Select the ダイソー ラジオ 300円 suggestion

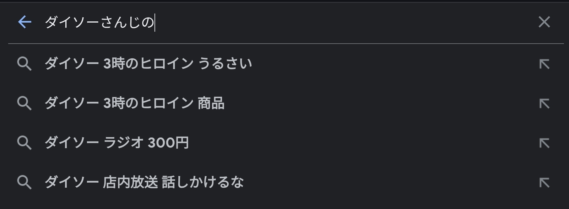pos(117,143)
